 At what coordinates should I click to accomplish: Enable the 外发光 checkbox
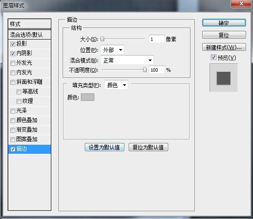point(13,63)
